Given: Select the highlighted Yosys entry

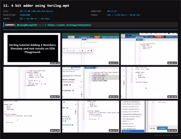Looking at the screenshot, I should tap(133, 131).
